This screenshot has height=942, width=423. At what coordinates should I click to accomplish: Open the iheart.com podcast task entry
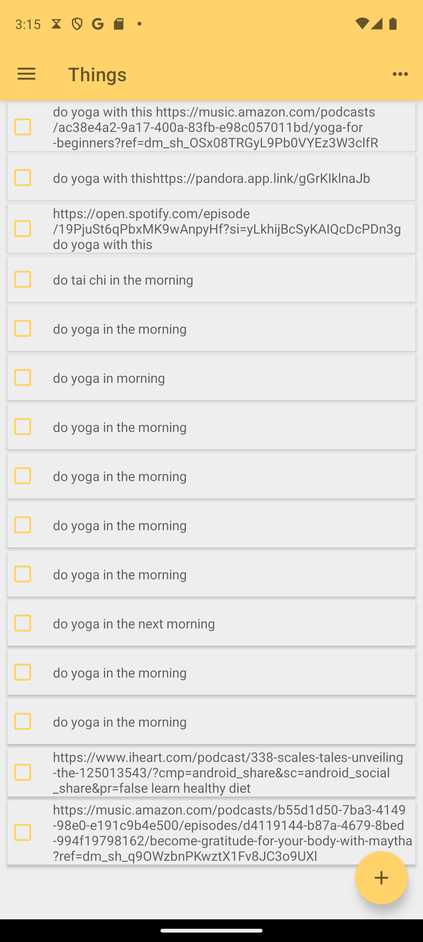pos(227,772)
